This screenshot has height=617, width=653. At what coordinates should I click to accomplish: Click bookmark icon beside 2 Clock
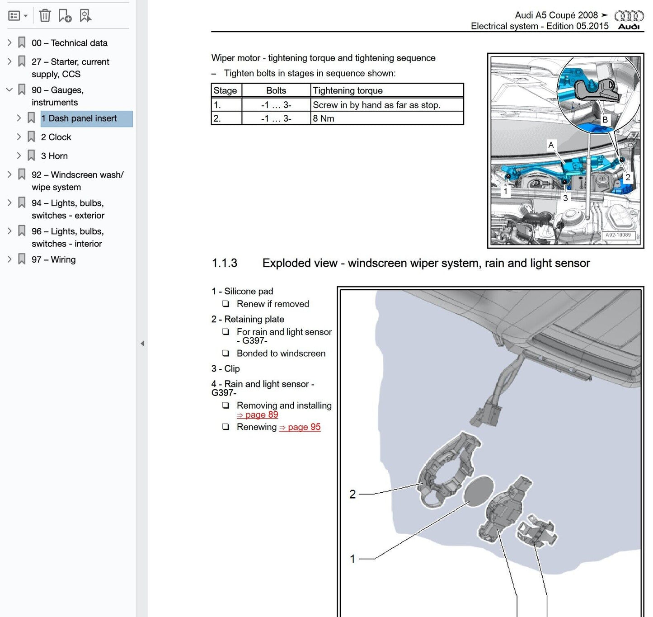pos(31,137)
